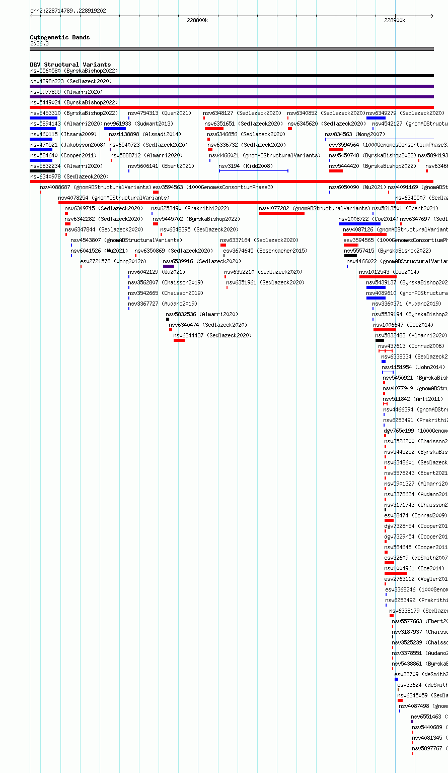The width and height of the screenshot is (448, 773).
Task: Click the blue bar under nsv6349279
Action: [x=376, y=118]
